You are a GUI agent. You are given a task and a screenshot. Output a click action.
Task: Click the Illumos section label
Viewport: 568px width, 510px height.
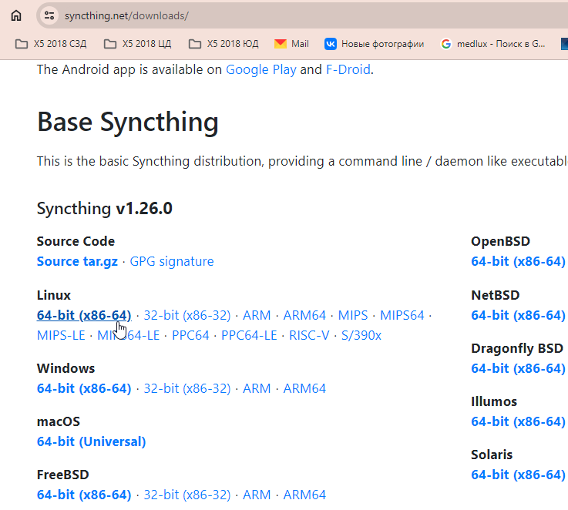[x=494, y=402]
